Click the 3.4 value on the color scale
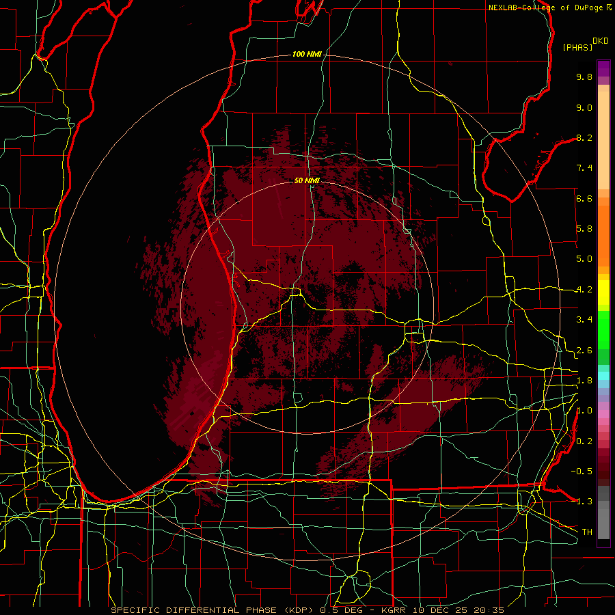The width and height of the screenshot is (615, 615). pyautogui.click(x=584, y=320)
